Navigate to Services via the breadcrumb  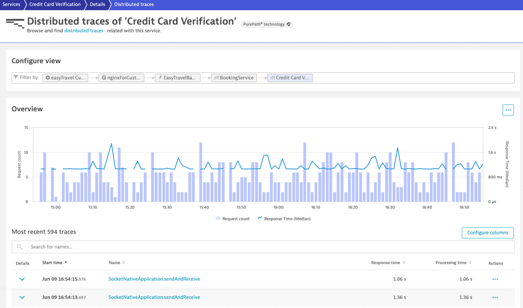[11, 4]
